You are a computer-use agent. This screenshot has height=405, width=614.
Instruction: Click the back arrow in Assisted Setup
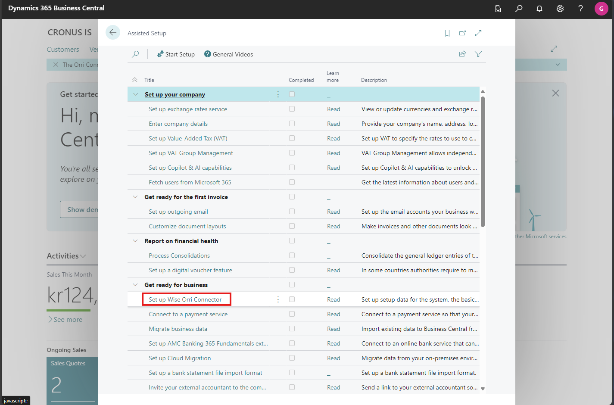click(113, 33)
